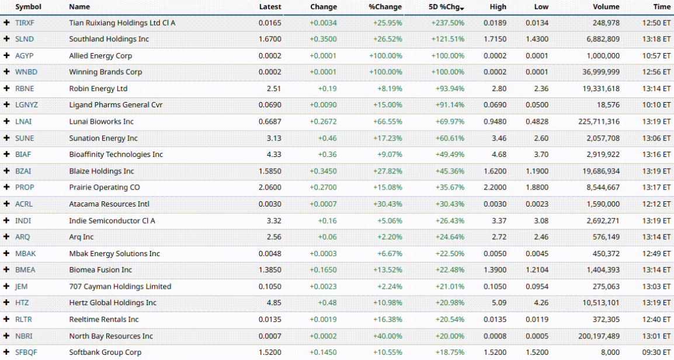Expand the RBNE row plus icon
674x360 pixels.
pos(6,89)
